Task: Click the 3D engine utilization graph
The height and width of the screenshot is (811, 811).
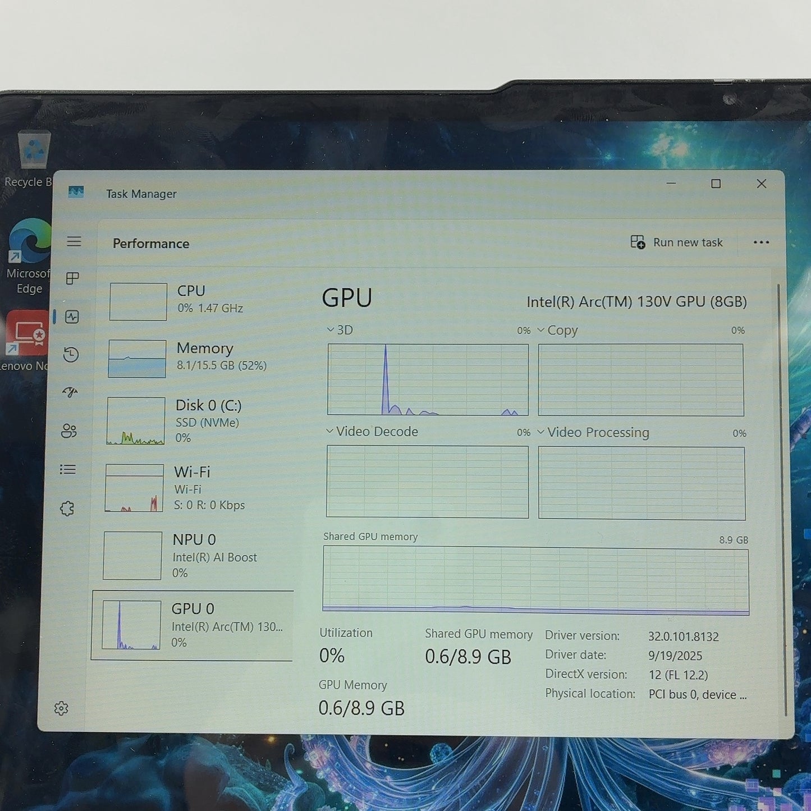Action: pyautogui.click(x=428, y=379)
